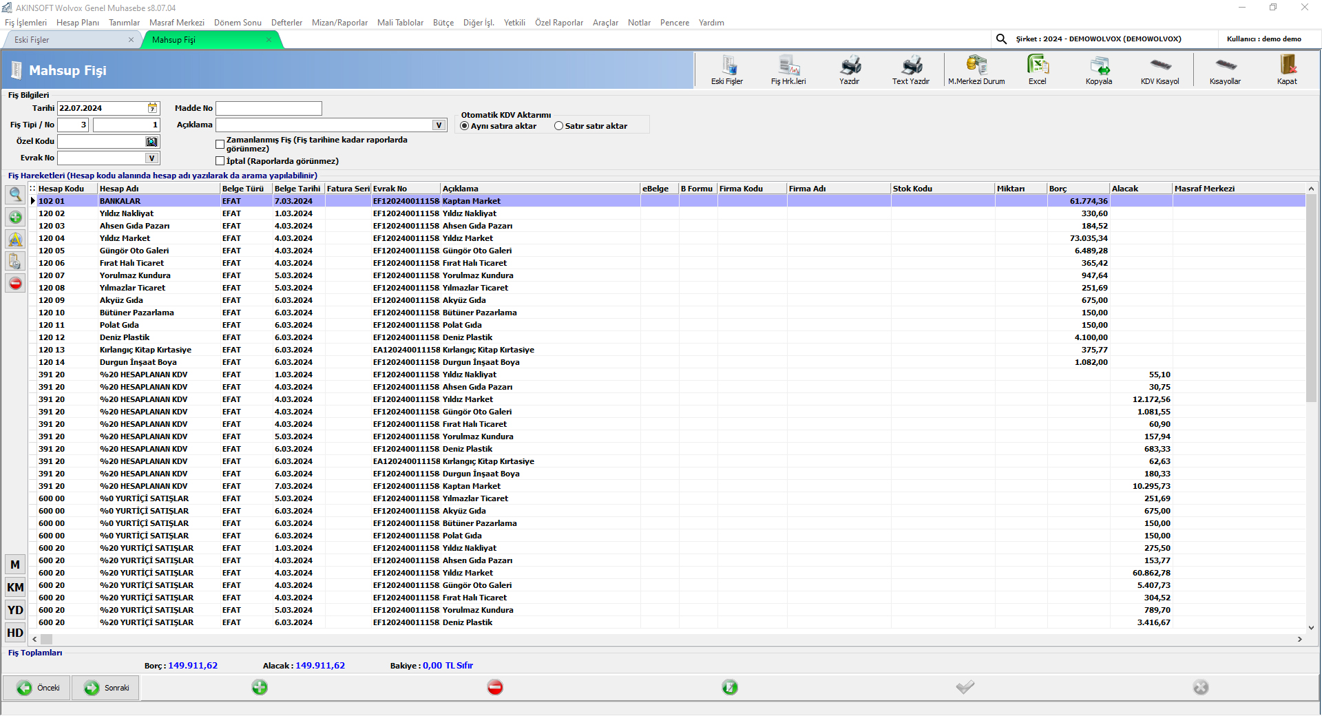
Task: Click the Sonraki button
Action: pos(106,688)
